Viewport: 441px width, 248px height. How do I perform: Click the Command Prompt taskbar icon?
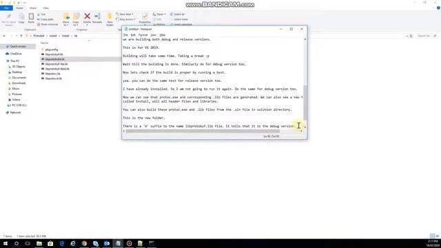(x=152, y=243)
